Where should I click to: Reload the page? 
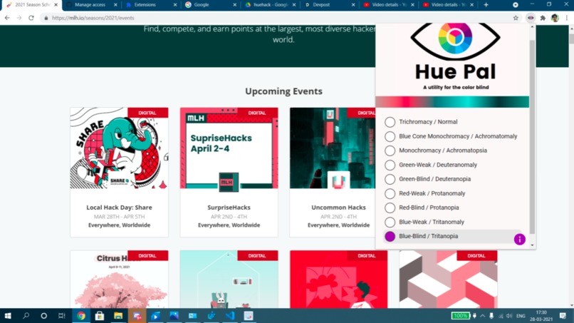click(31, 18)
